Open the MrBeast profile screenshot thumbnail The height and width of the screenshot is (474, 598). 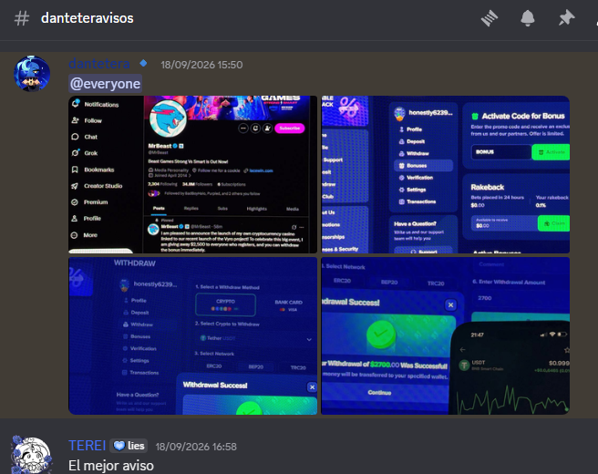click(193, 174)
